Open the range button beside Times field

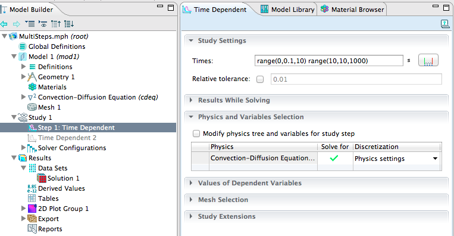pos(428,61)
